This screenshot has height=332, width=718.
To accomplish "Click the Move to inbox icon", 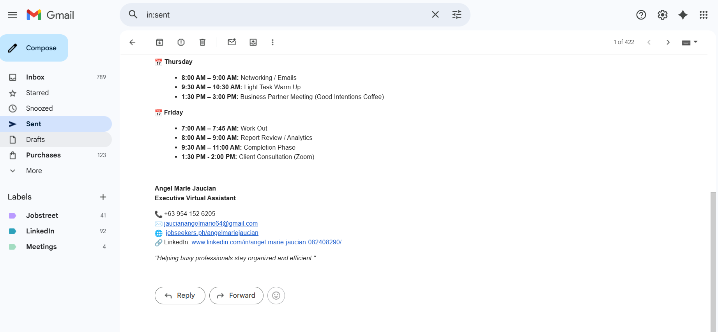I will click(x=253, y=42).
